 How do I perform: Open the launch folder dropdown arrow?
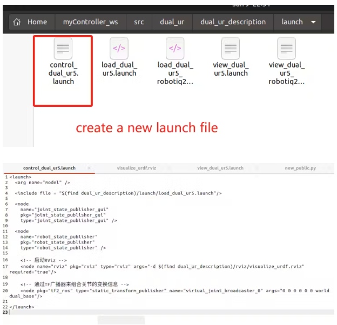[x=314, y=22]
